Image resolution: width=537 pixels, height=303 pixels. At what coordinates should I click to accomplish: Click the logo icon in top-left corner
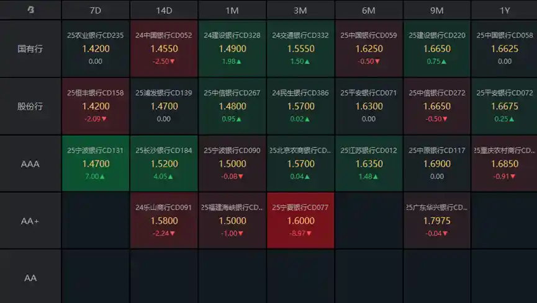coord(30,10)
